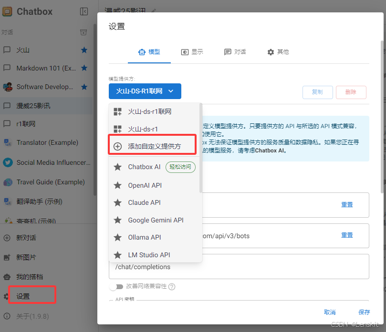This screenshot has width=386, height=332.
Task: Click the grid icon of 火山-ds-r1
Action: (117, 129)
